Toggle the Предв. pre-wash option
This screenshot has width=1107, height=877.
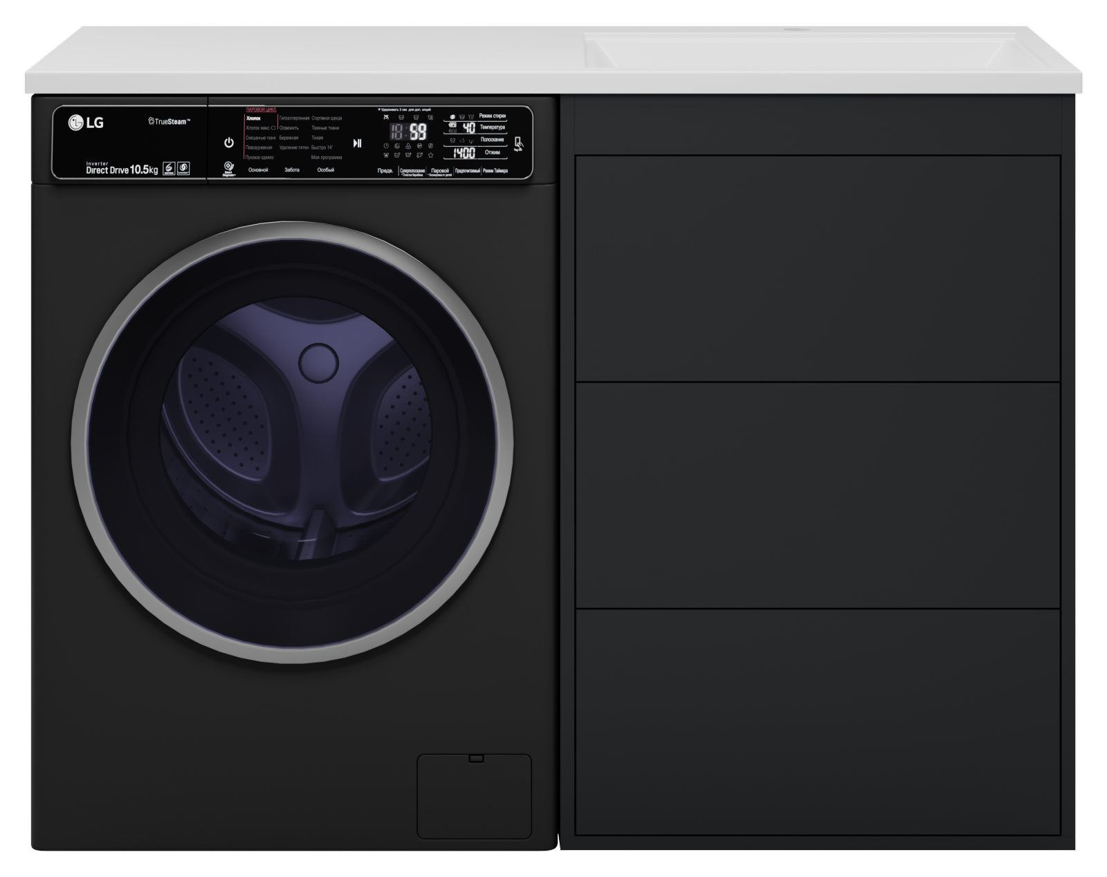(385, 171)
